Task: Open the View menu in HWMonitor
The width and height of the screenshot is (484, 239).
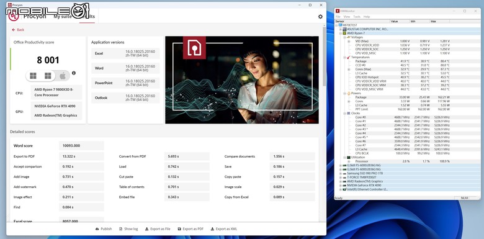Action: [x=347, y=17]
